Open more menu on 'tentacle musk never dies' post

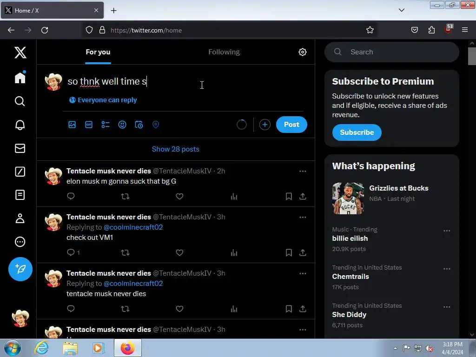click(x=302, y=273)
